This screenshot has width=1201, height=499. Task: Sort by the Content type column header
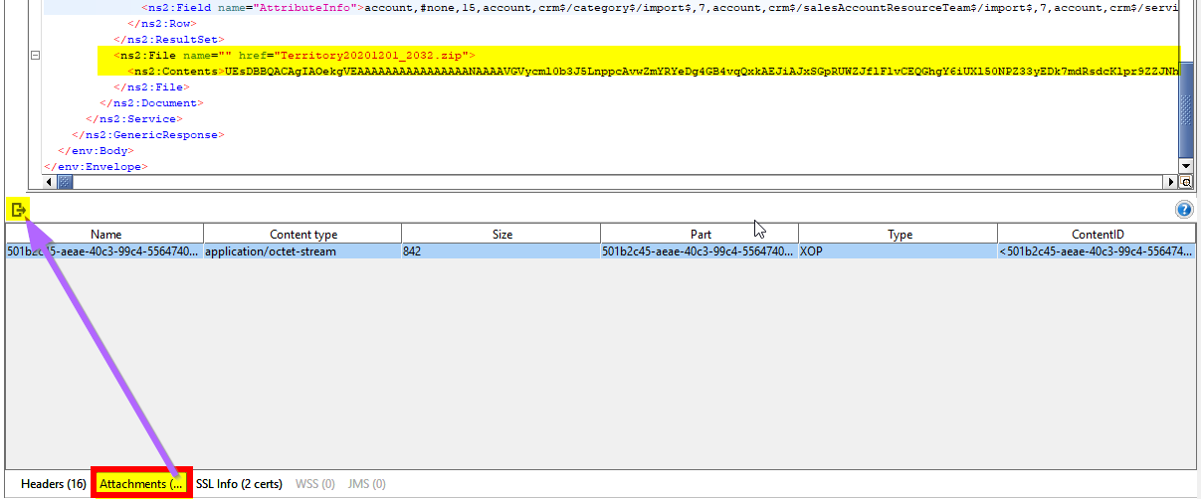click(x=302, y=235)
